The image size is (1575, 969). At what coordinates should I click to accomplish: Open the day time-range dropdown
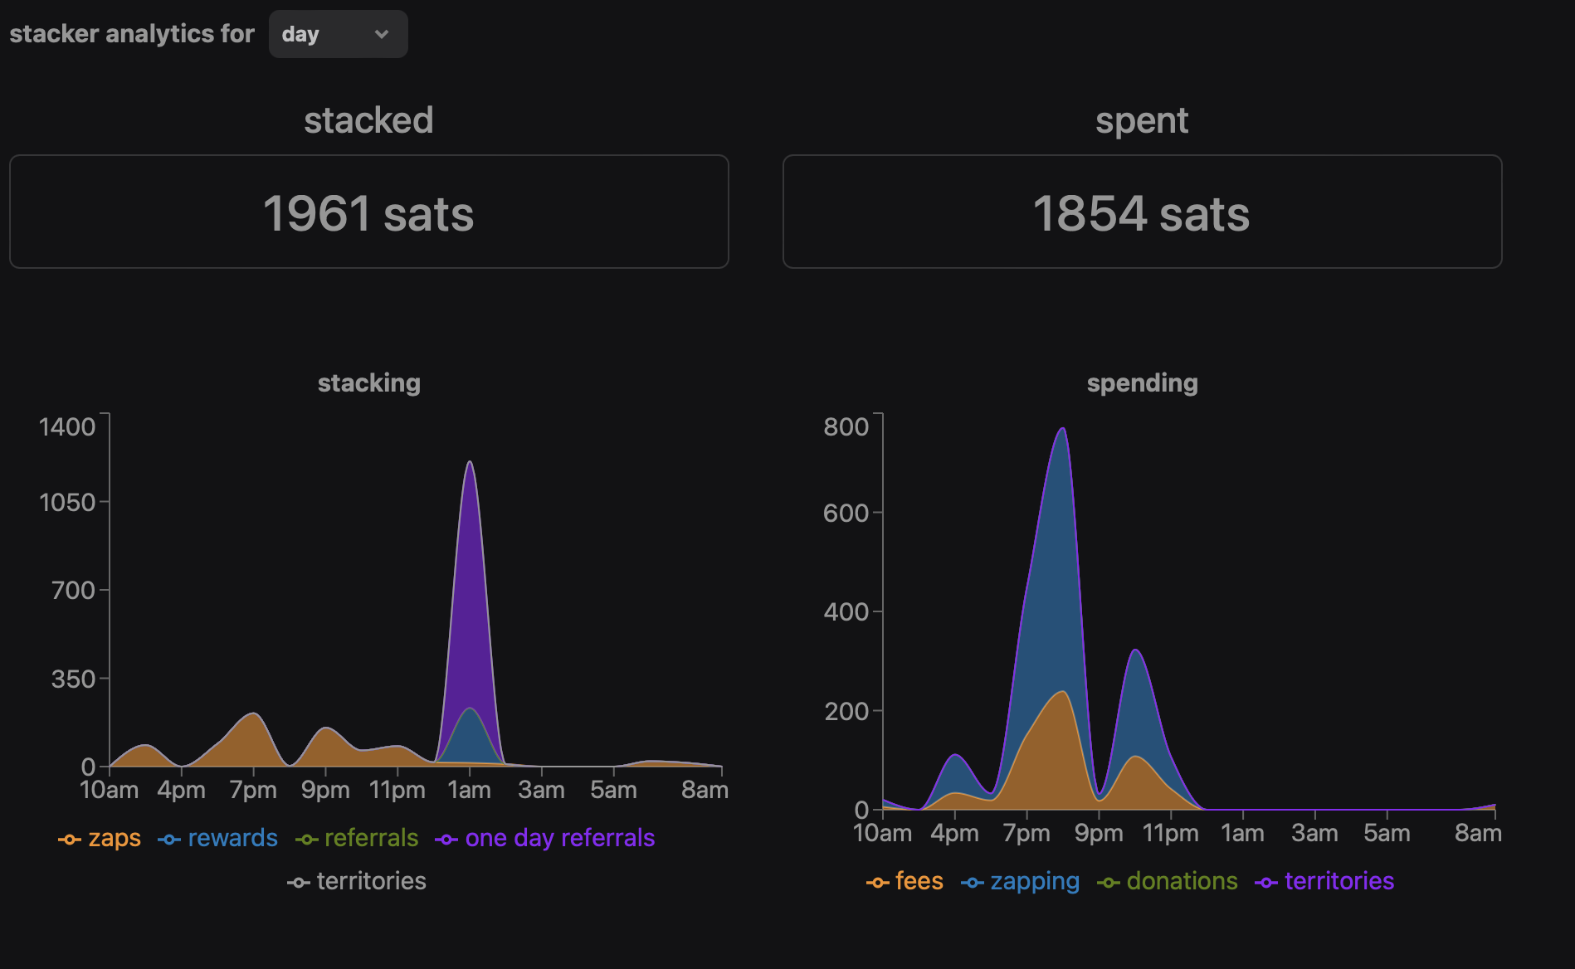(x=337, y=34)
